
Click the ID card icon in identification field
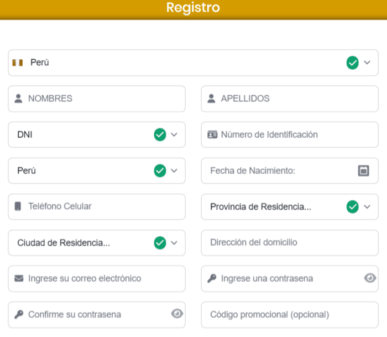pos(212,134)
